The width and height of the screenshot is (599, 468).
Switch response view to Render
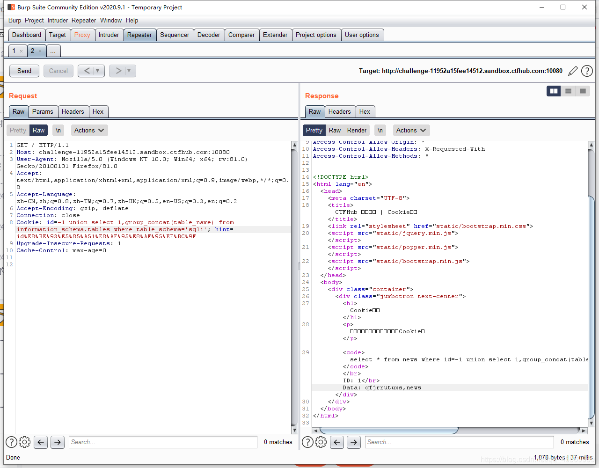coord(357,130)
